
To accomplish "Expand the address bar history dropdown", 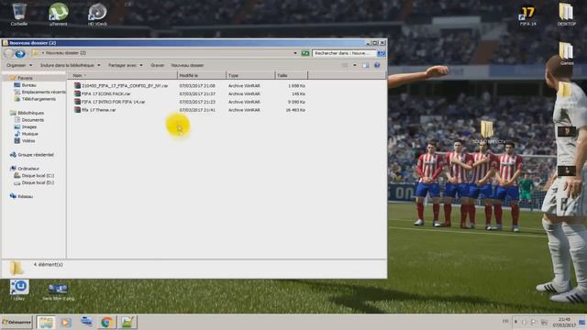I will pyautogui.click(x=295, y=53).
